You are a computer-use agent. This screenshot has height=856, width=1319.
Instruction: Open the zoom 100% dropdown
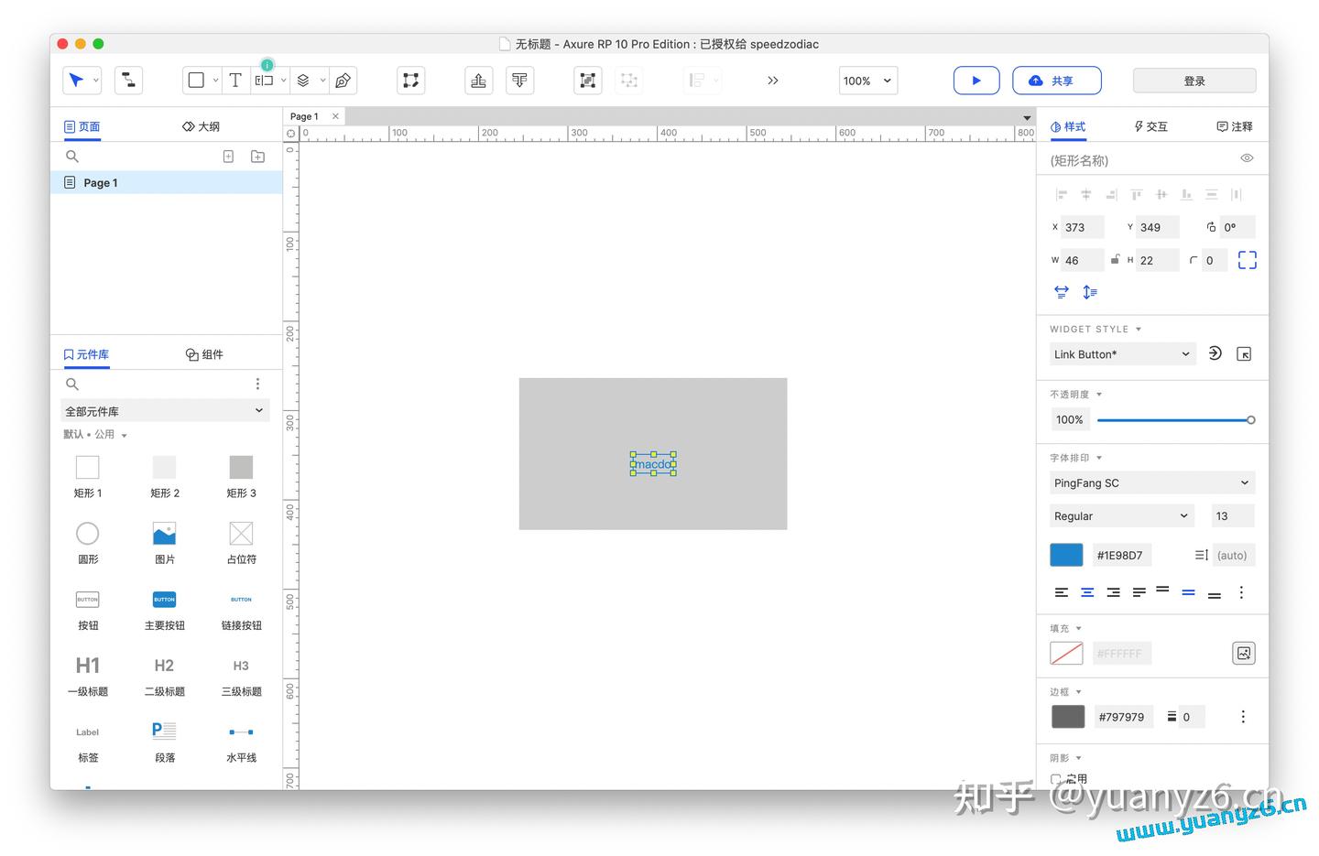pyautogui.click(x=867, y=81)
